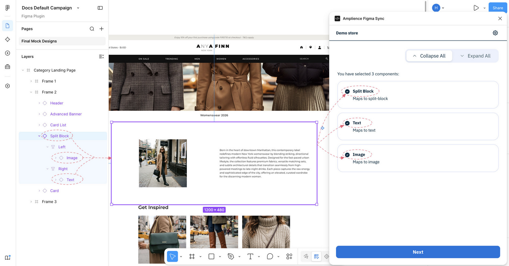Open the briefcase library sidebar icon
This screenshot has width=509, height=266.
[x=8, y=67]
